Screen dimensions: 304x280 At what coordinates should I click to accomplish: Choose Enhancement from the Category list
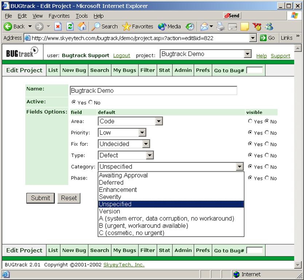(118, 190)
